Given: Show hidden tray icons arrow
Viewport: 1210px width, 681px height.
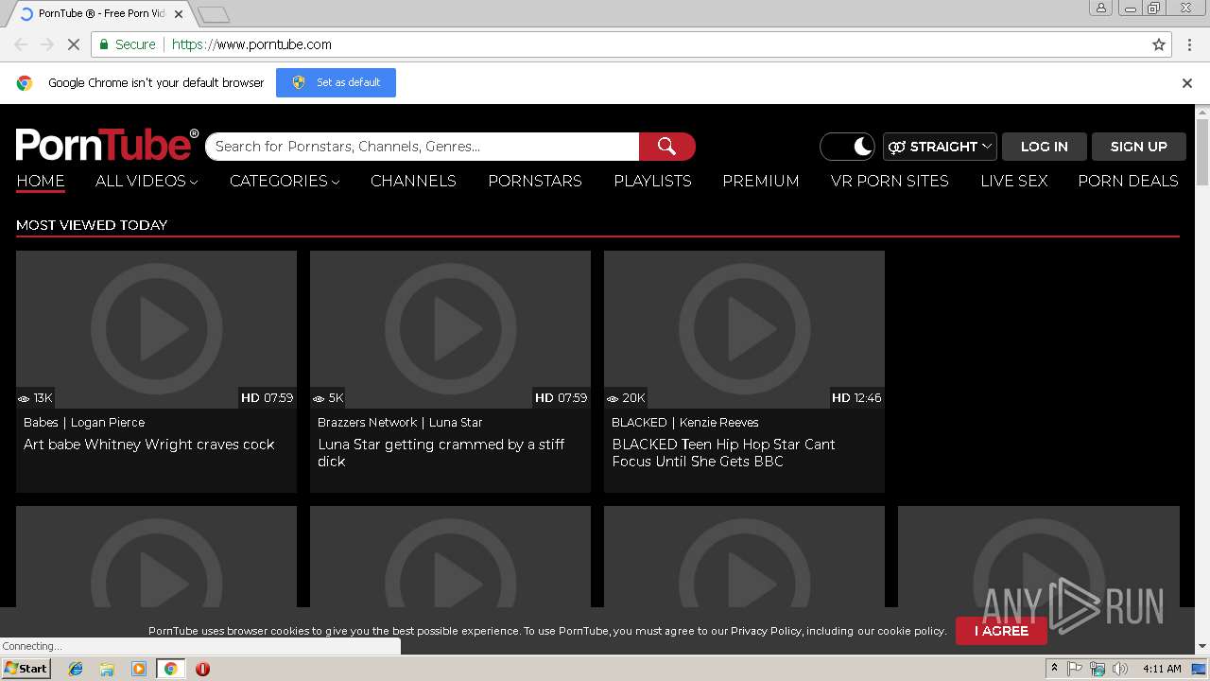Looking at the screenshot, I should pos(1054,669).
